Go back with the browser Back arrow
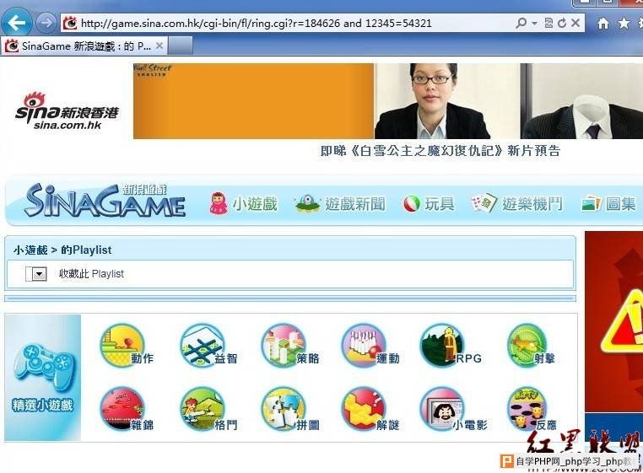Viewport: 643px width, 473px height. point(16,23)
